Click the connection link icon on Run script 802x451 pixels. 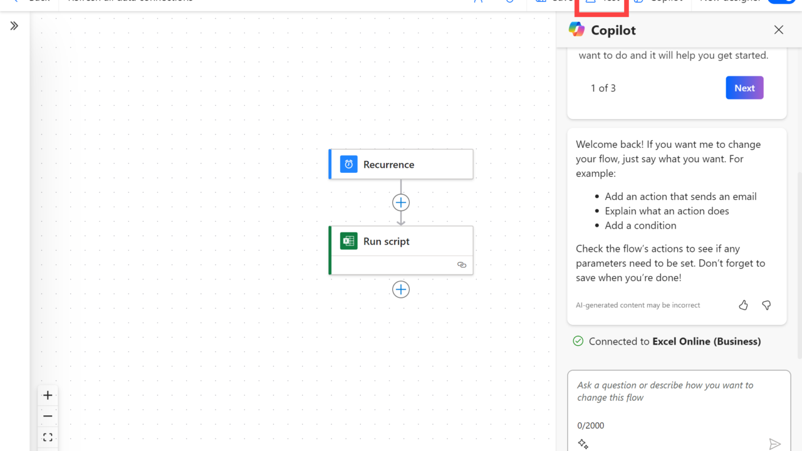pyautogui.click(x=462, y=265)
